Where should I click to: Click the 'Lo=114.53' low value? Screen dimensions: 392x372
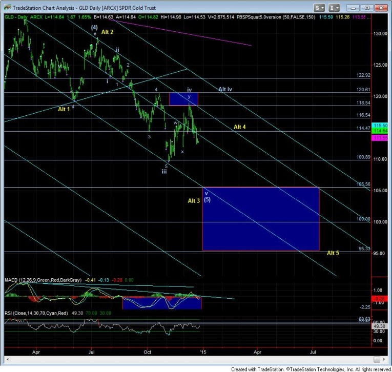194,17
